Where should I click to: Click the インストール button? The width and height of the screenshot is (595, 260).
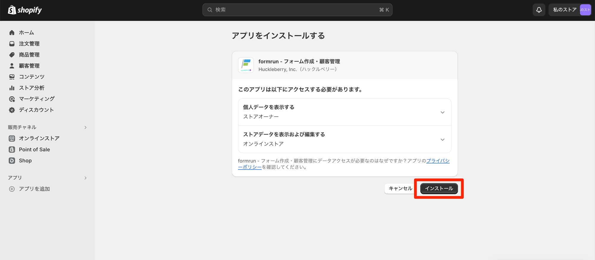click(x=439, y=188)
